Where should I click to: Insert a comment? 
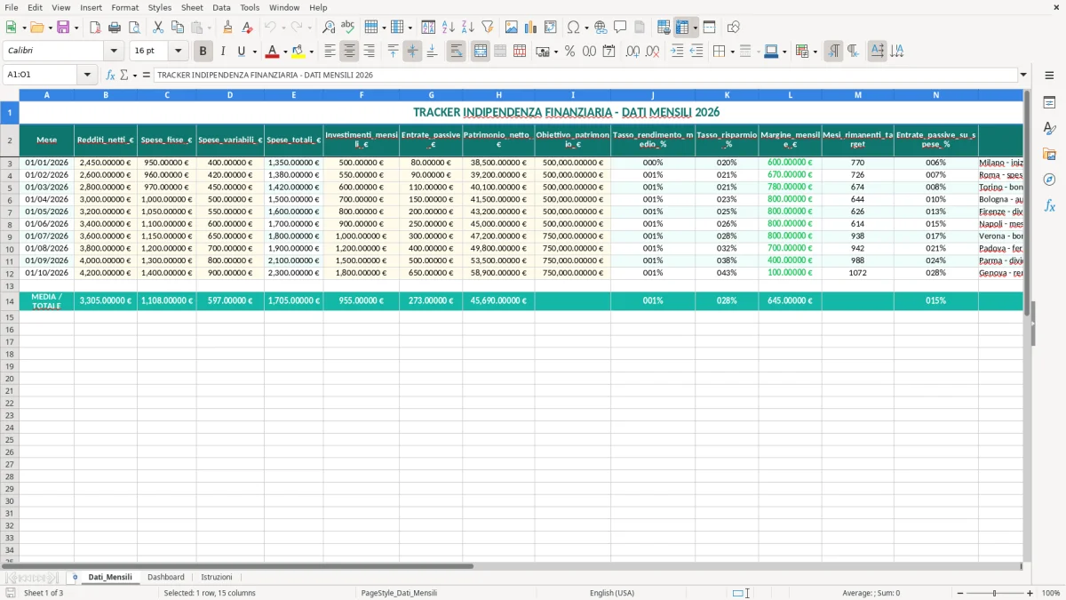[620, 28]
